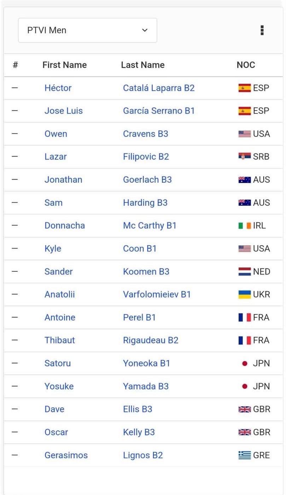This screenshot has width=286, height=495.
Task: Open the PTVI Men category dropdown
Action: click(x=88, y=30)
